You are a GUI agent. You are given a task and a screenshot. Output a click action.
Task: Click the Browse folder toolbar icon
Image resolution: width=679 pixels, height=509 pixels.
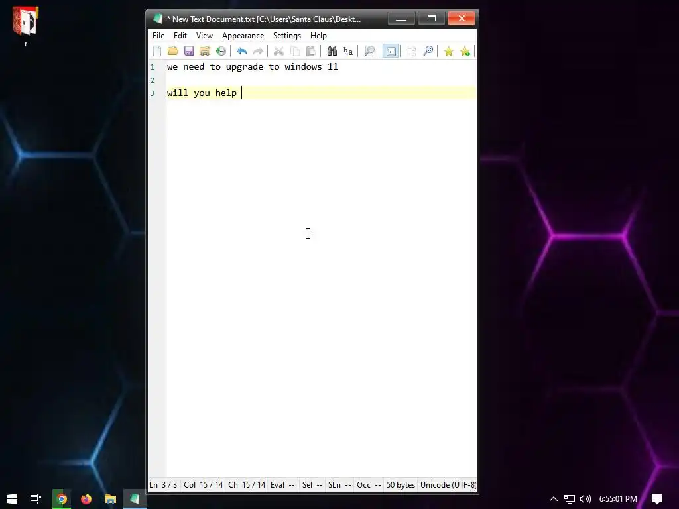click(x=205, y=51)
